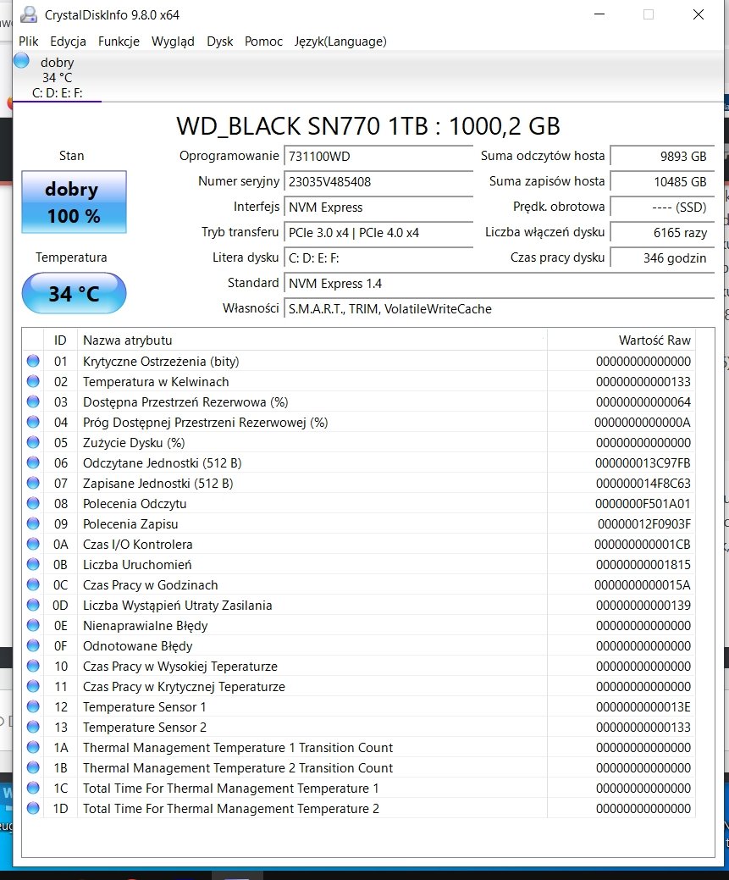The height and width of the screenshot is (880, 729).
Task: Click the blue status orb beside Krytyczne Ostrzeżenia
Action: (x=33, y=361)
